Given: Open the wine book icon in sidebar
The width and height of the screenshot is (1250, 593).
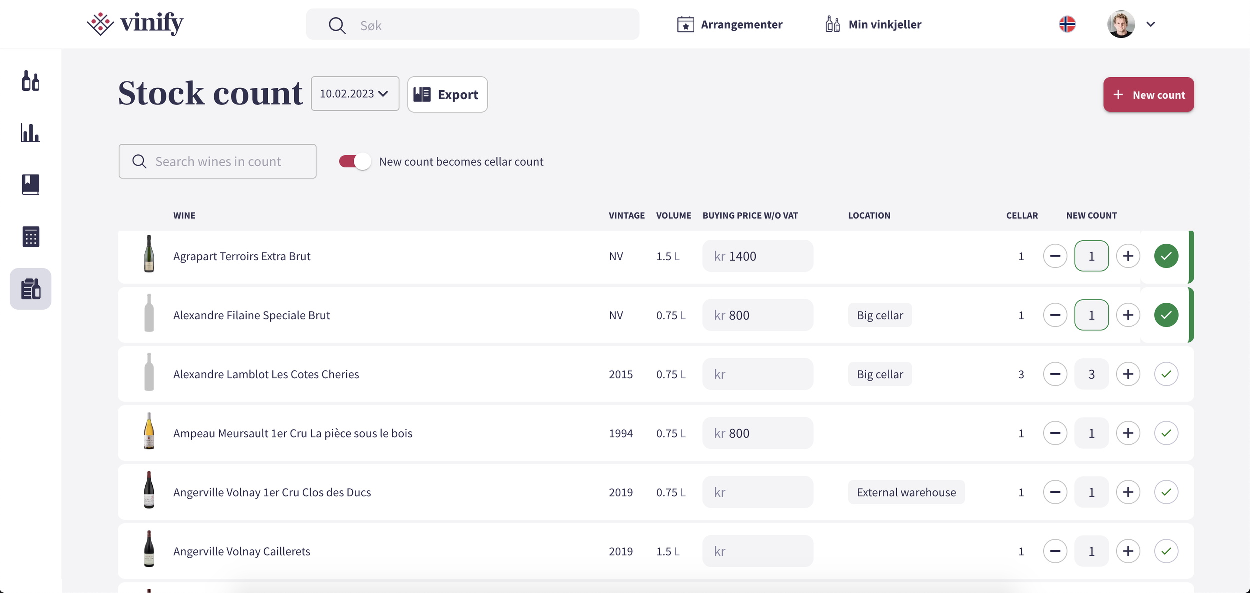Looking at the screenshot, I should click(30, 185).
